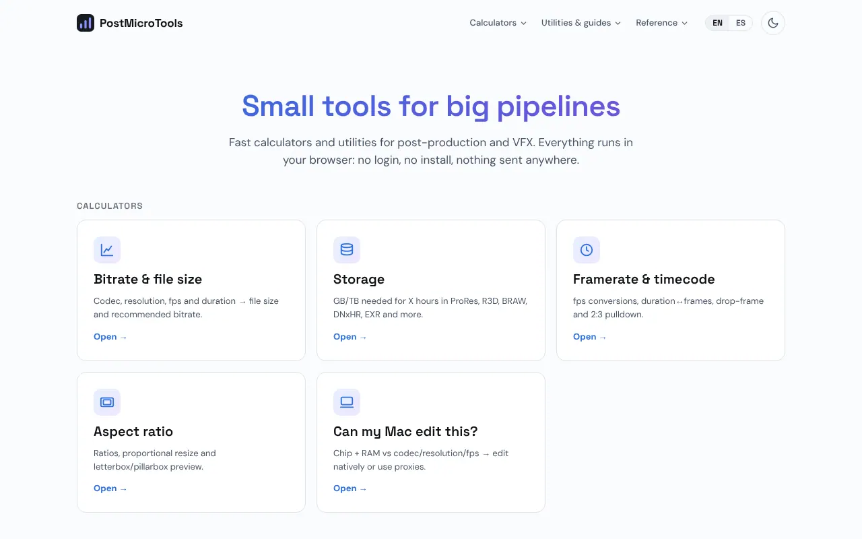Click the 'Small tools for big pipelines' headline
The height and width of the screenshot is (539, 862).
tap(431, 106)
